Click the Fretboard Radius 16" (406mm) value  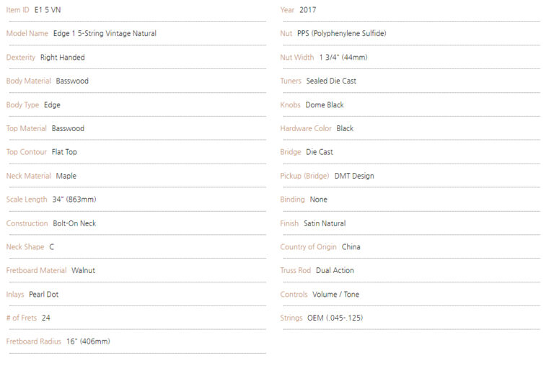[x=88, y=341]
